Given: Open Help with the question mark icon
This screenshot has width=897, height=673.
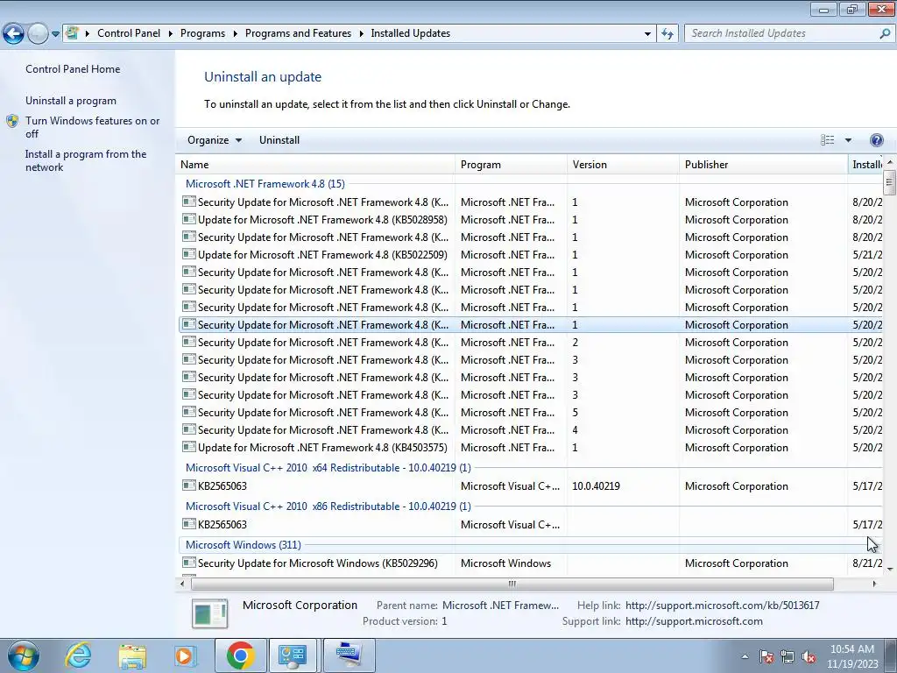Looking at the screenshot, I should tap(876, 140).
